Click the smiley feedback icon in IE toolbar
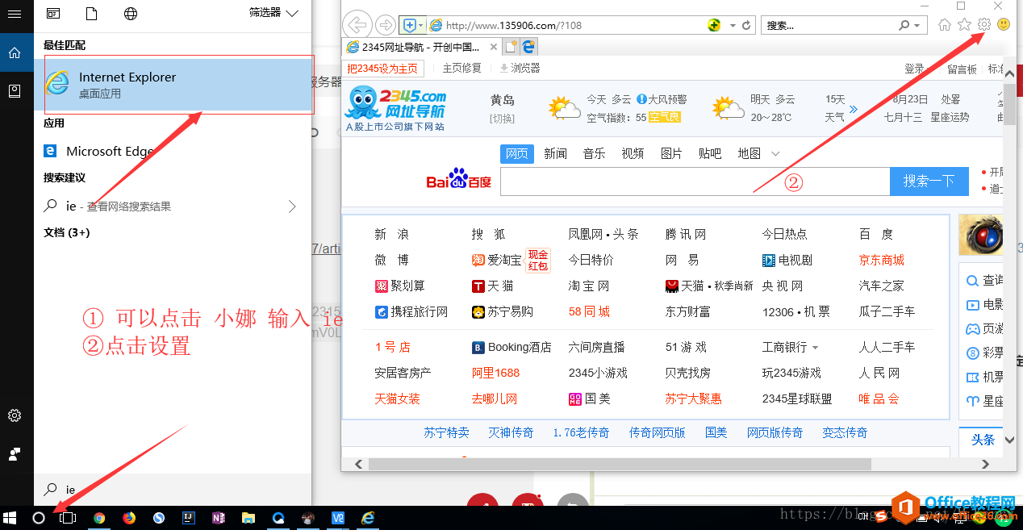Viewport: 1023px width, 530px height. (1003, 24)
